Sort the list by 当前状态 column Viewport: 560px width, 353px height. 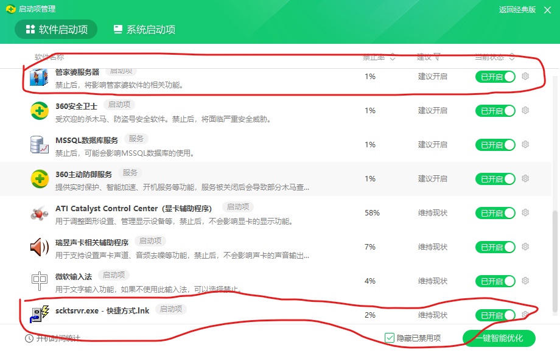pyautogui.click(x=495, y=57)
